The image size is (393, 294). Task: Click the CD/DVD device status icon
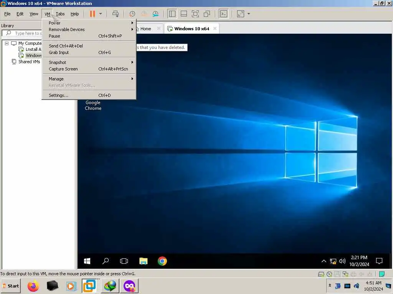pyautogui.click(x=329, y=274)
